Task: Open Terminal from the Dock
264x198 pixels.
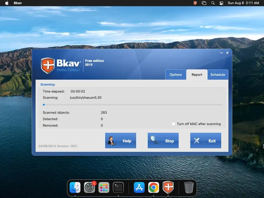Action: tap(118, 187)
